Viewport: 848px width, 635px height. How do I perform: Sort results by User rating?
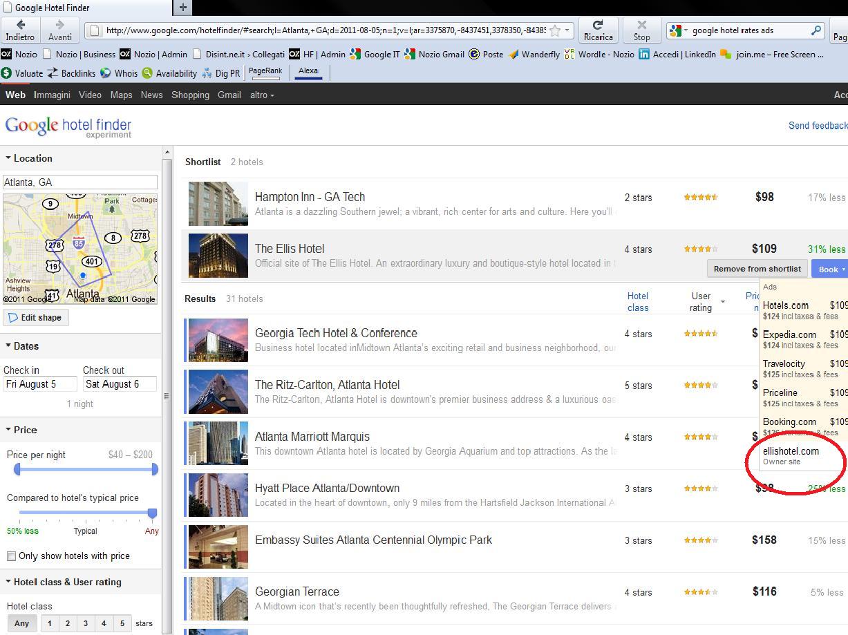(x=701, y=301)
